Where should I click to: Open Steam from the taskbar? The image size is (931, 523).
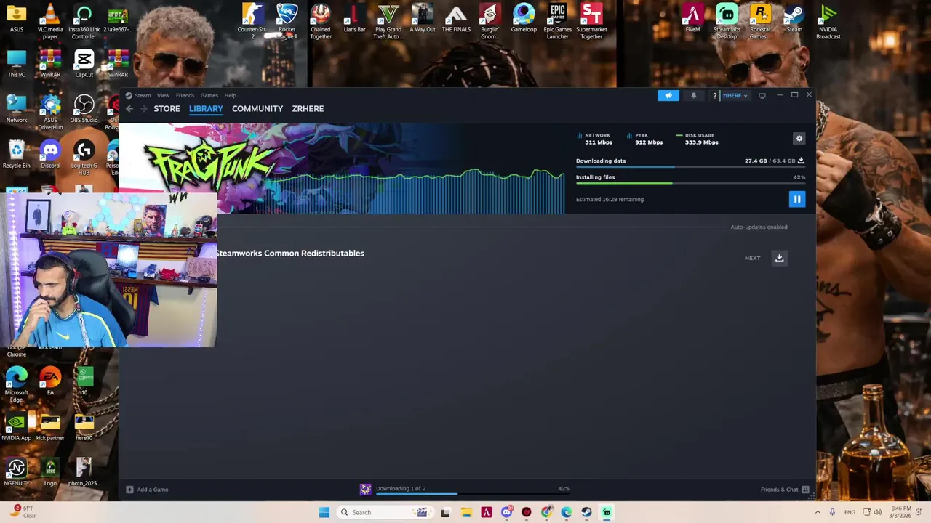tap(586, 512)
